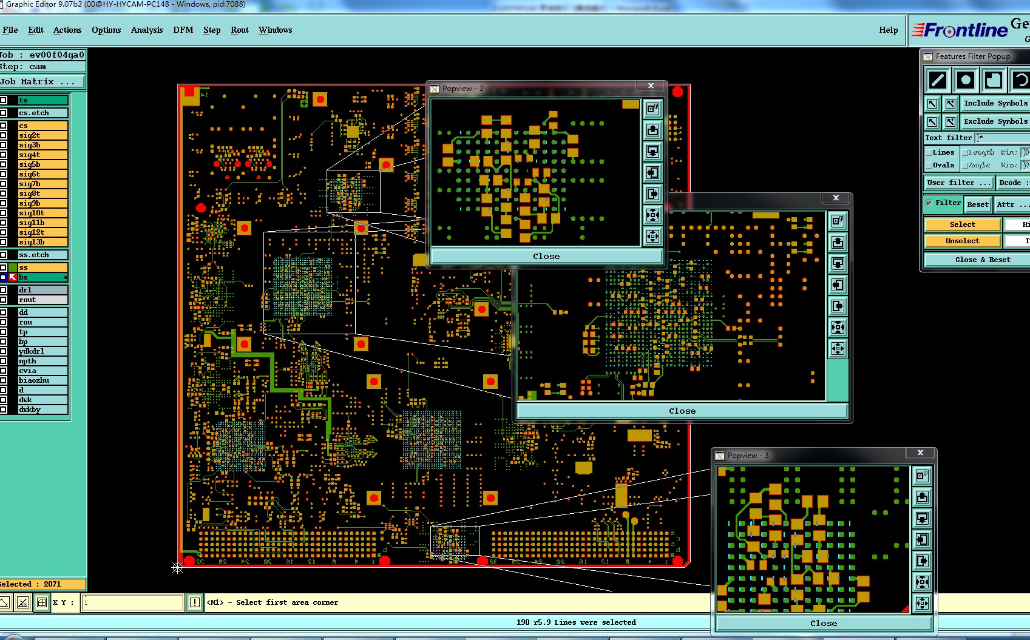Screen dimensions: 1030x640
Task: Tick the checkbox for layer drl
Action: 3,290
